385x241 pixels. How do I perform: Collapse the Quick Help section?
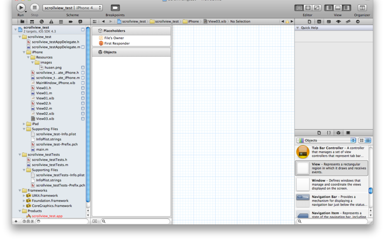(297, 28)
